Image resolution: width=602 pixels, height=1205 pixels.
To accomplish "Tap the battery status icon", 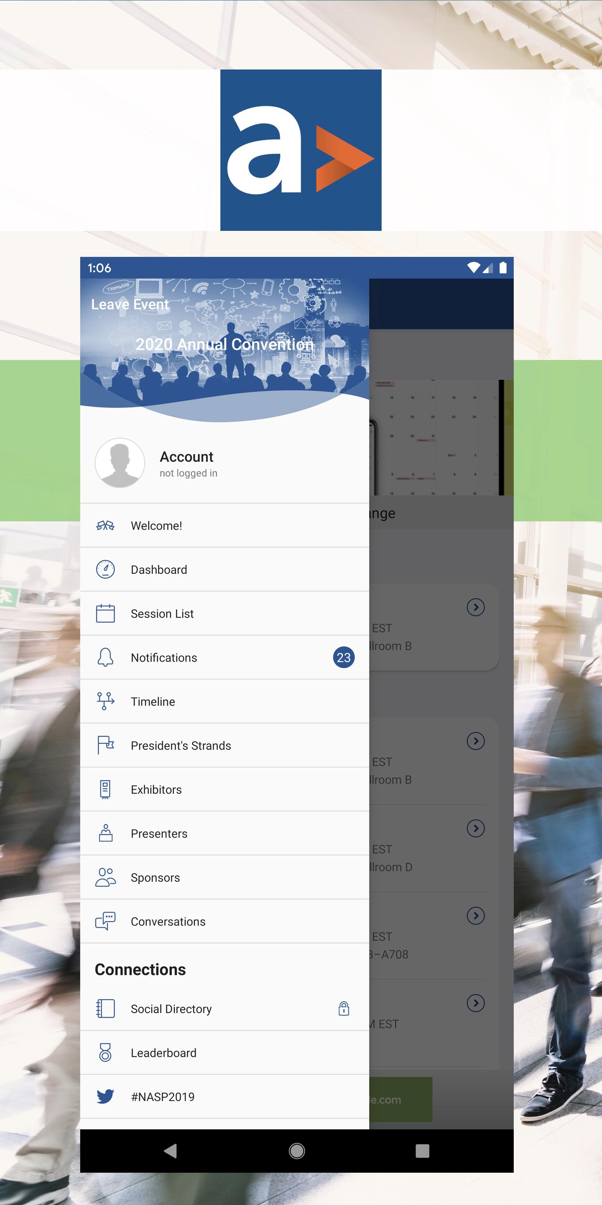I will 503,268.
